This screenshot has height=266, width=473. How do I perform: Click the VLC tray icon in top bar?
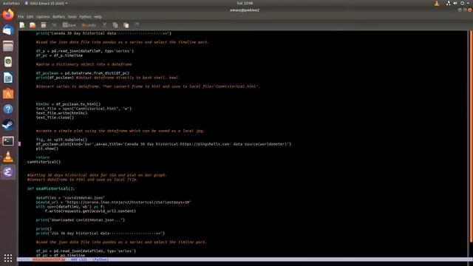point(437,3)
